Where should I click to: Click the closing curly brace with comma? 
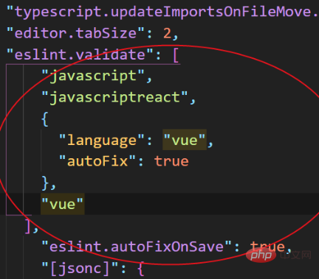(x=49, y=183)
